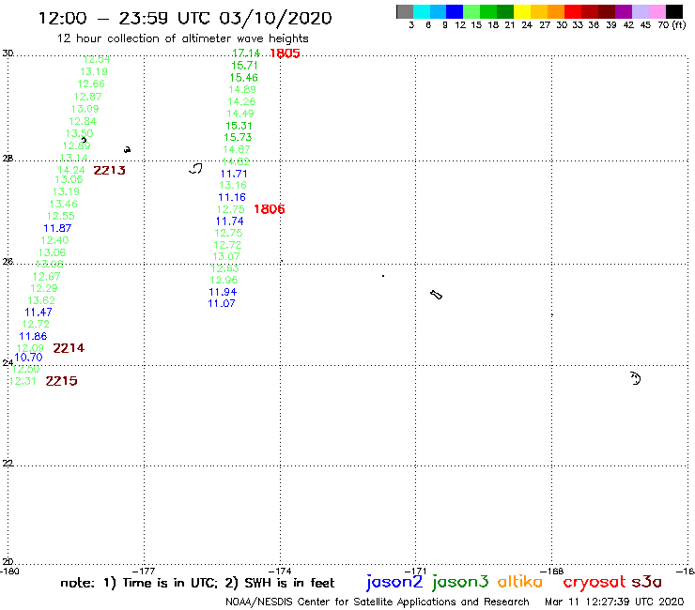695x610 pixels.
Task: Click the cyan swatch in the legend
Action: coord(422,11)
